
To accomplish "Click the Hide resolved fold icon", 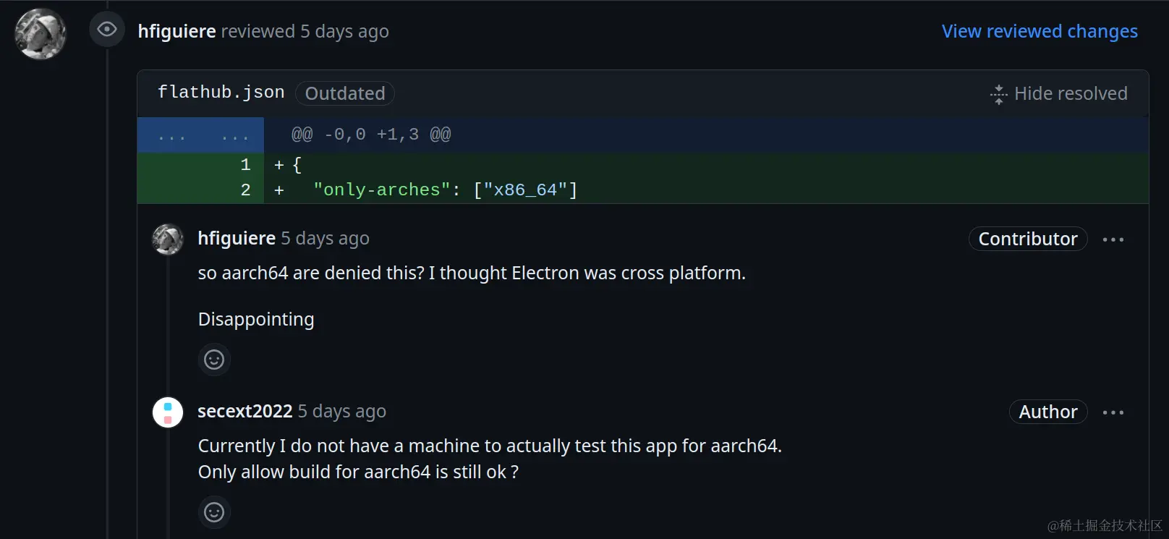I will (x=998, y=94).
